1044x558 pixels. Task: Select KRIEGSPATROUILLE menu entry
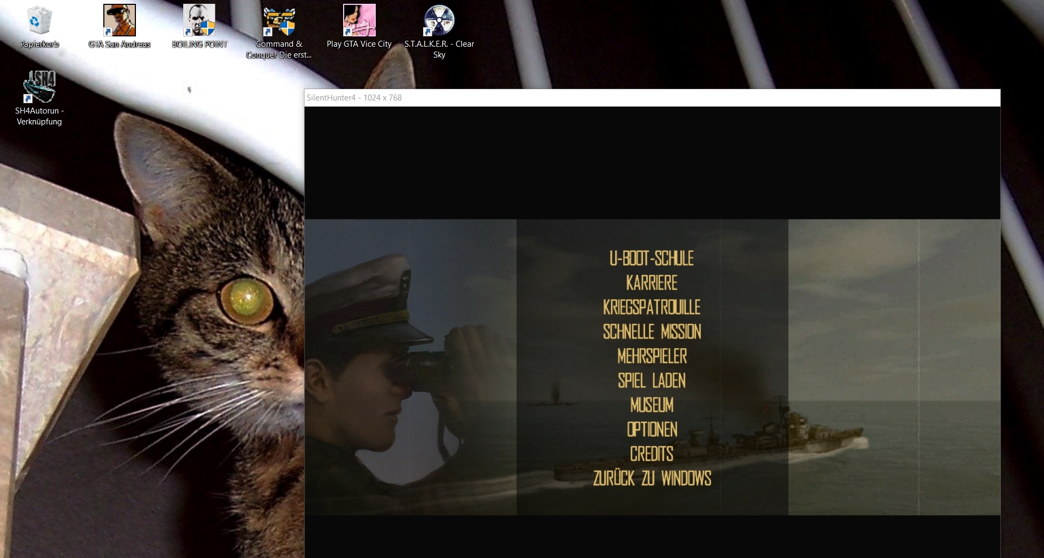click(651, 308)
